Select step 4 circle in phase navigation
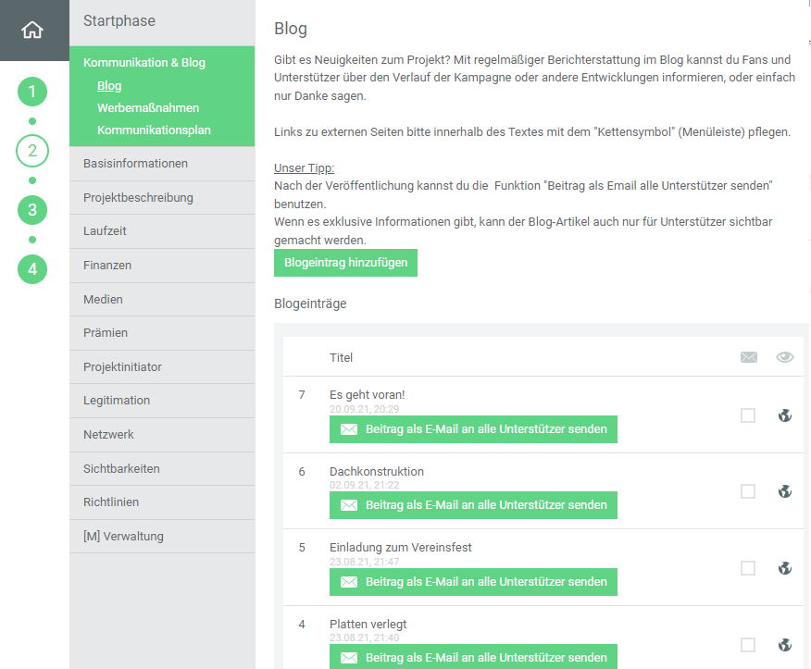This screenshot has width=811, height=669. pyautogui.click(x=32, y=269)
